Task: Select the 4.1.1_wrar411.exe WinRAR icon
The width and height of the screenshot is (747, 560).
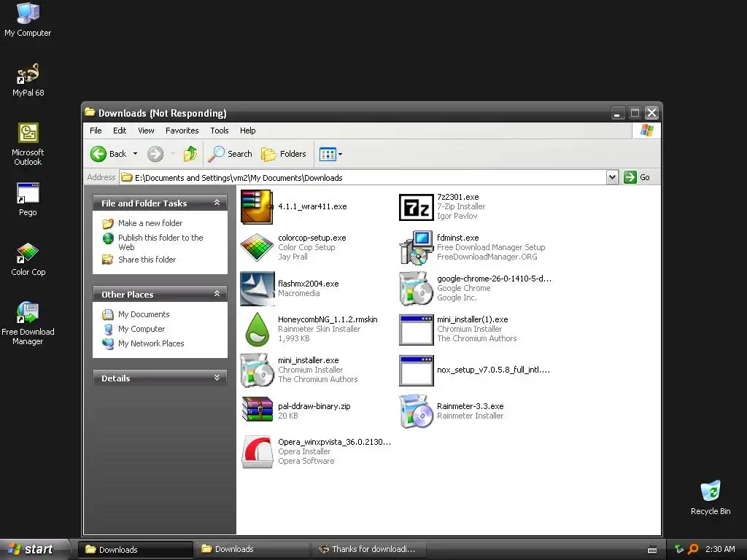Action: [258, 206]
